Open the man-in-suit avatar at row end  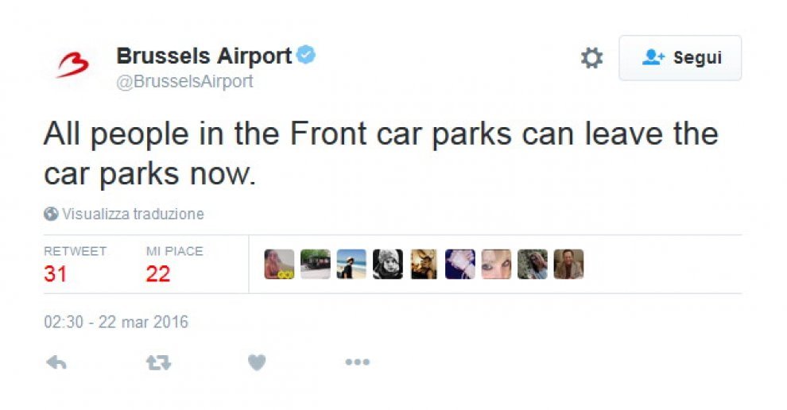pos(568,264)
